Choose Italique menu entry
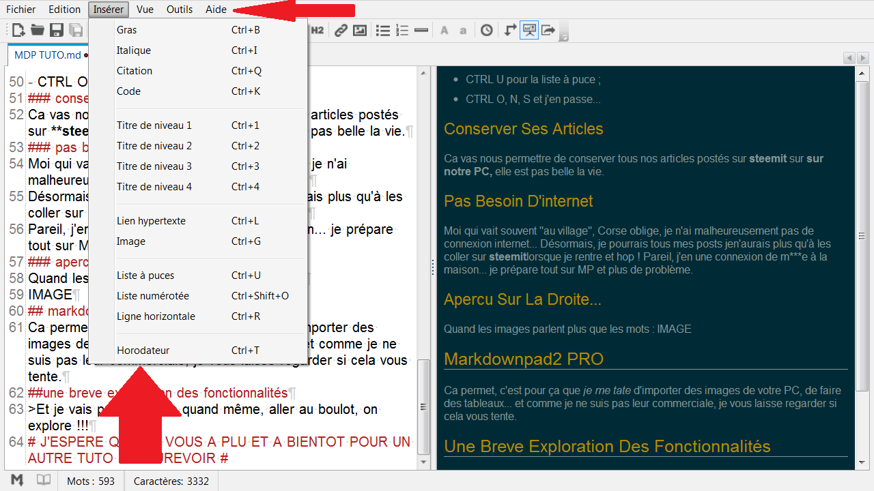Viewport: 874px width, 491px height. pos(198,50)
